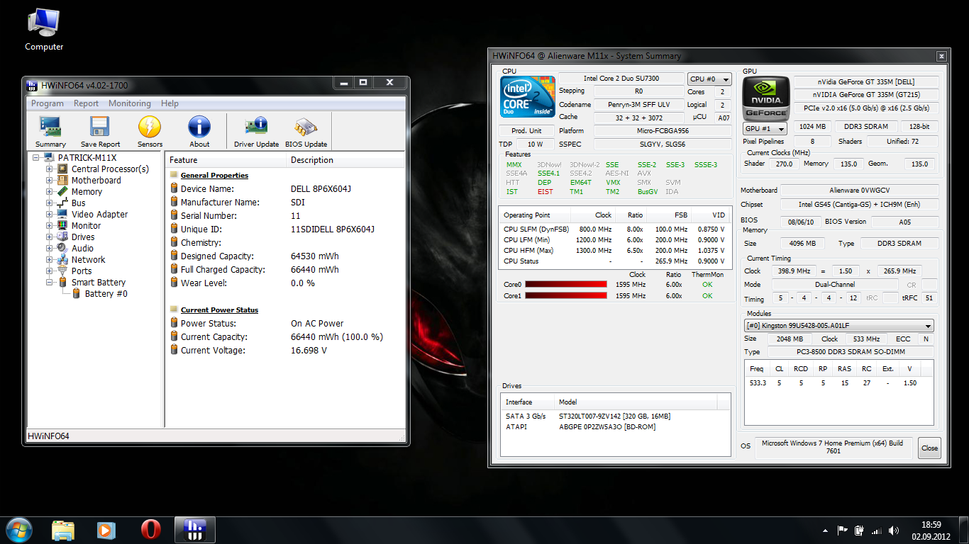Image resolution: width=969 pixels, height=544 pixels.
Task: Open Windows Media Player taskbar icon
Action: [106, 530]
